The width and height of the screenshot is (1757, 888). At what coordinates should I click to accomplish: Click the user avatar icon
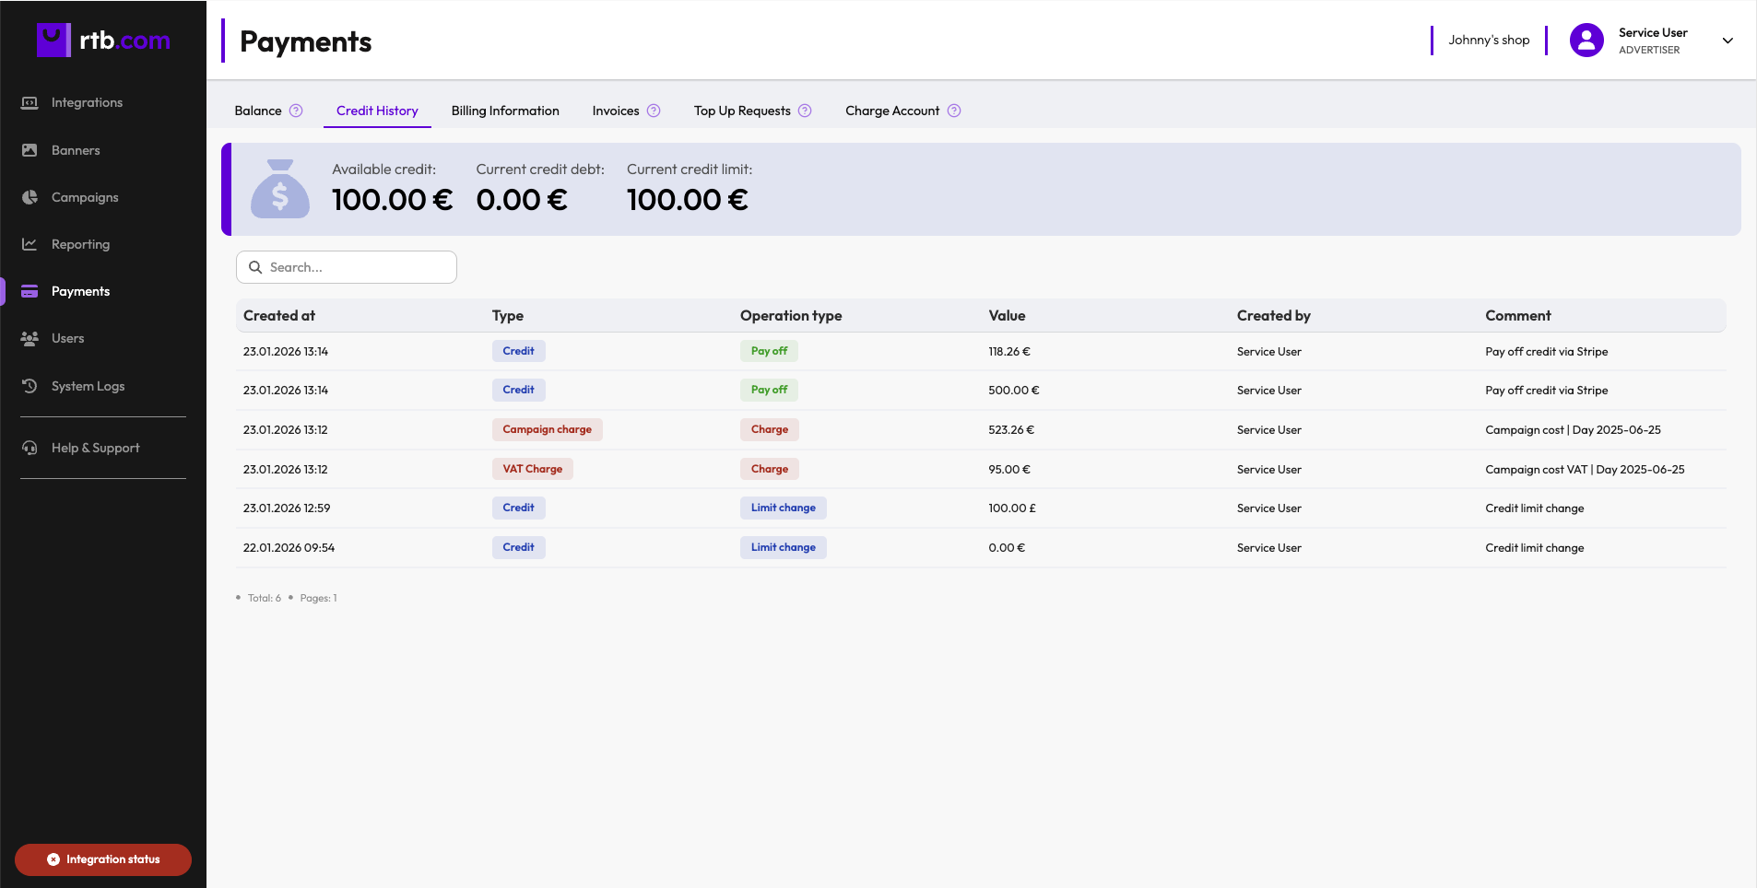[x=1586, y=41]
